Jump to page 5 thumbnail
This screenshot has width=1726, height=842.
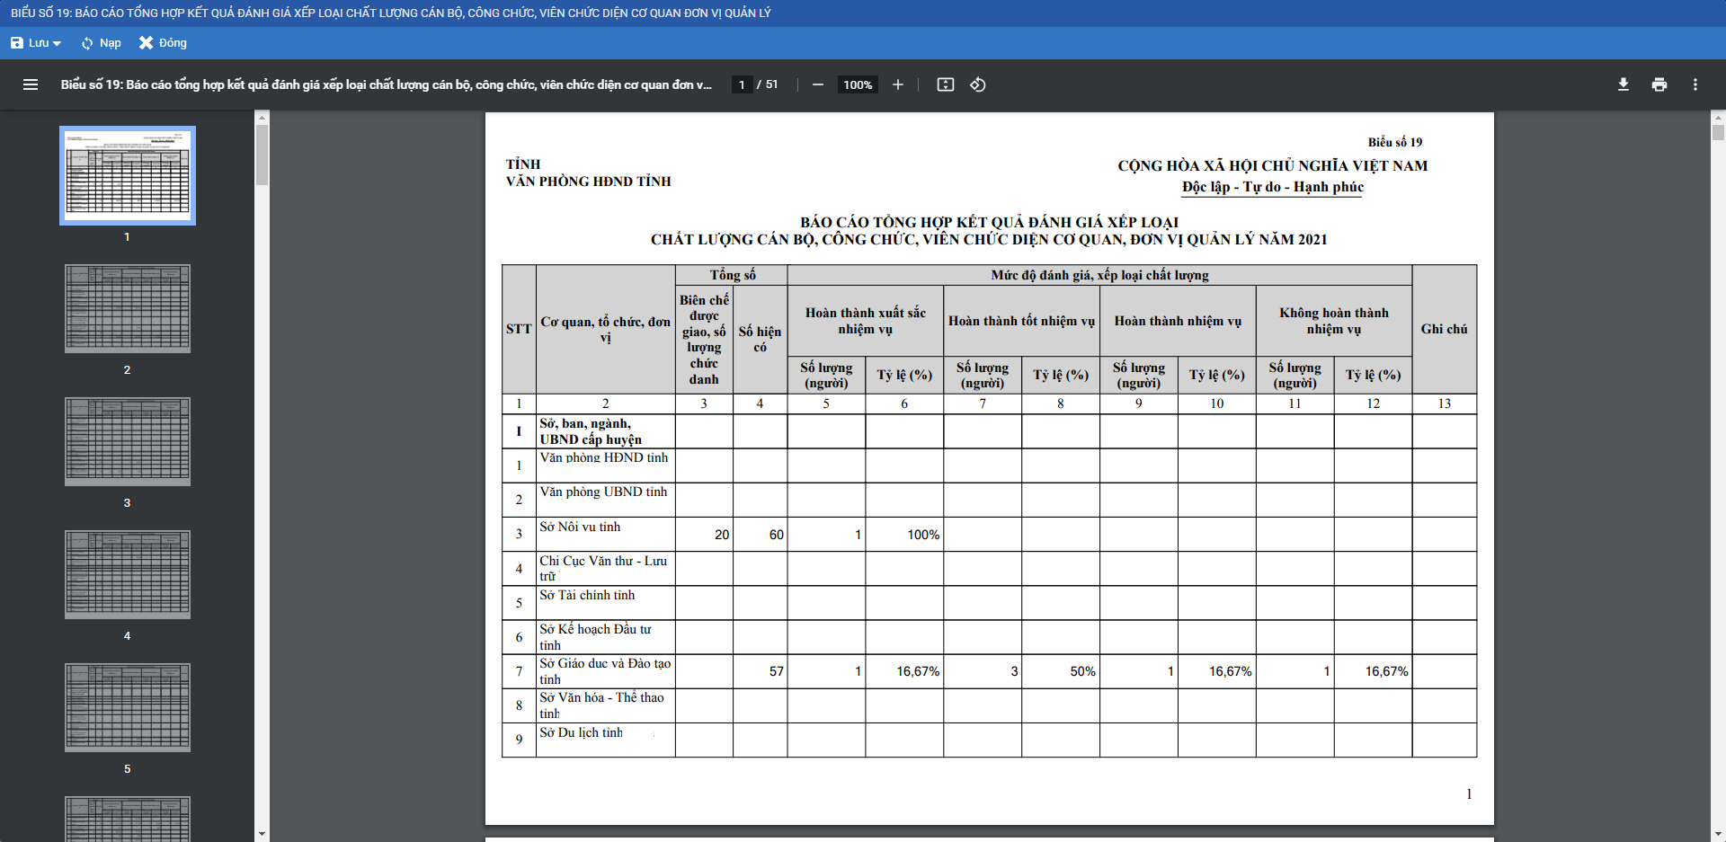[128, 707]
